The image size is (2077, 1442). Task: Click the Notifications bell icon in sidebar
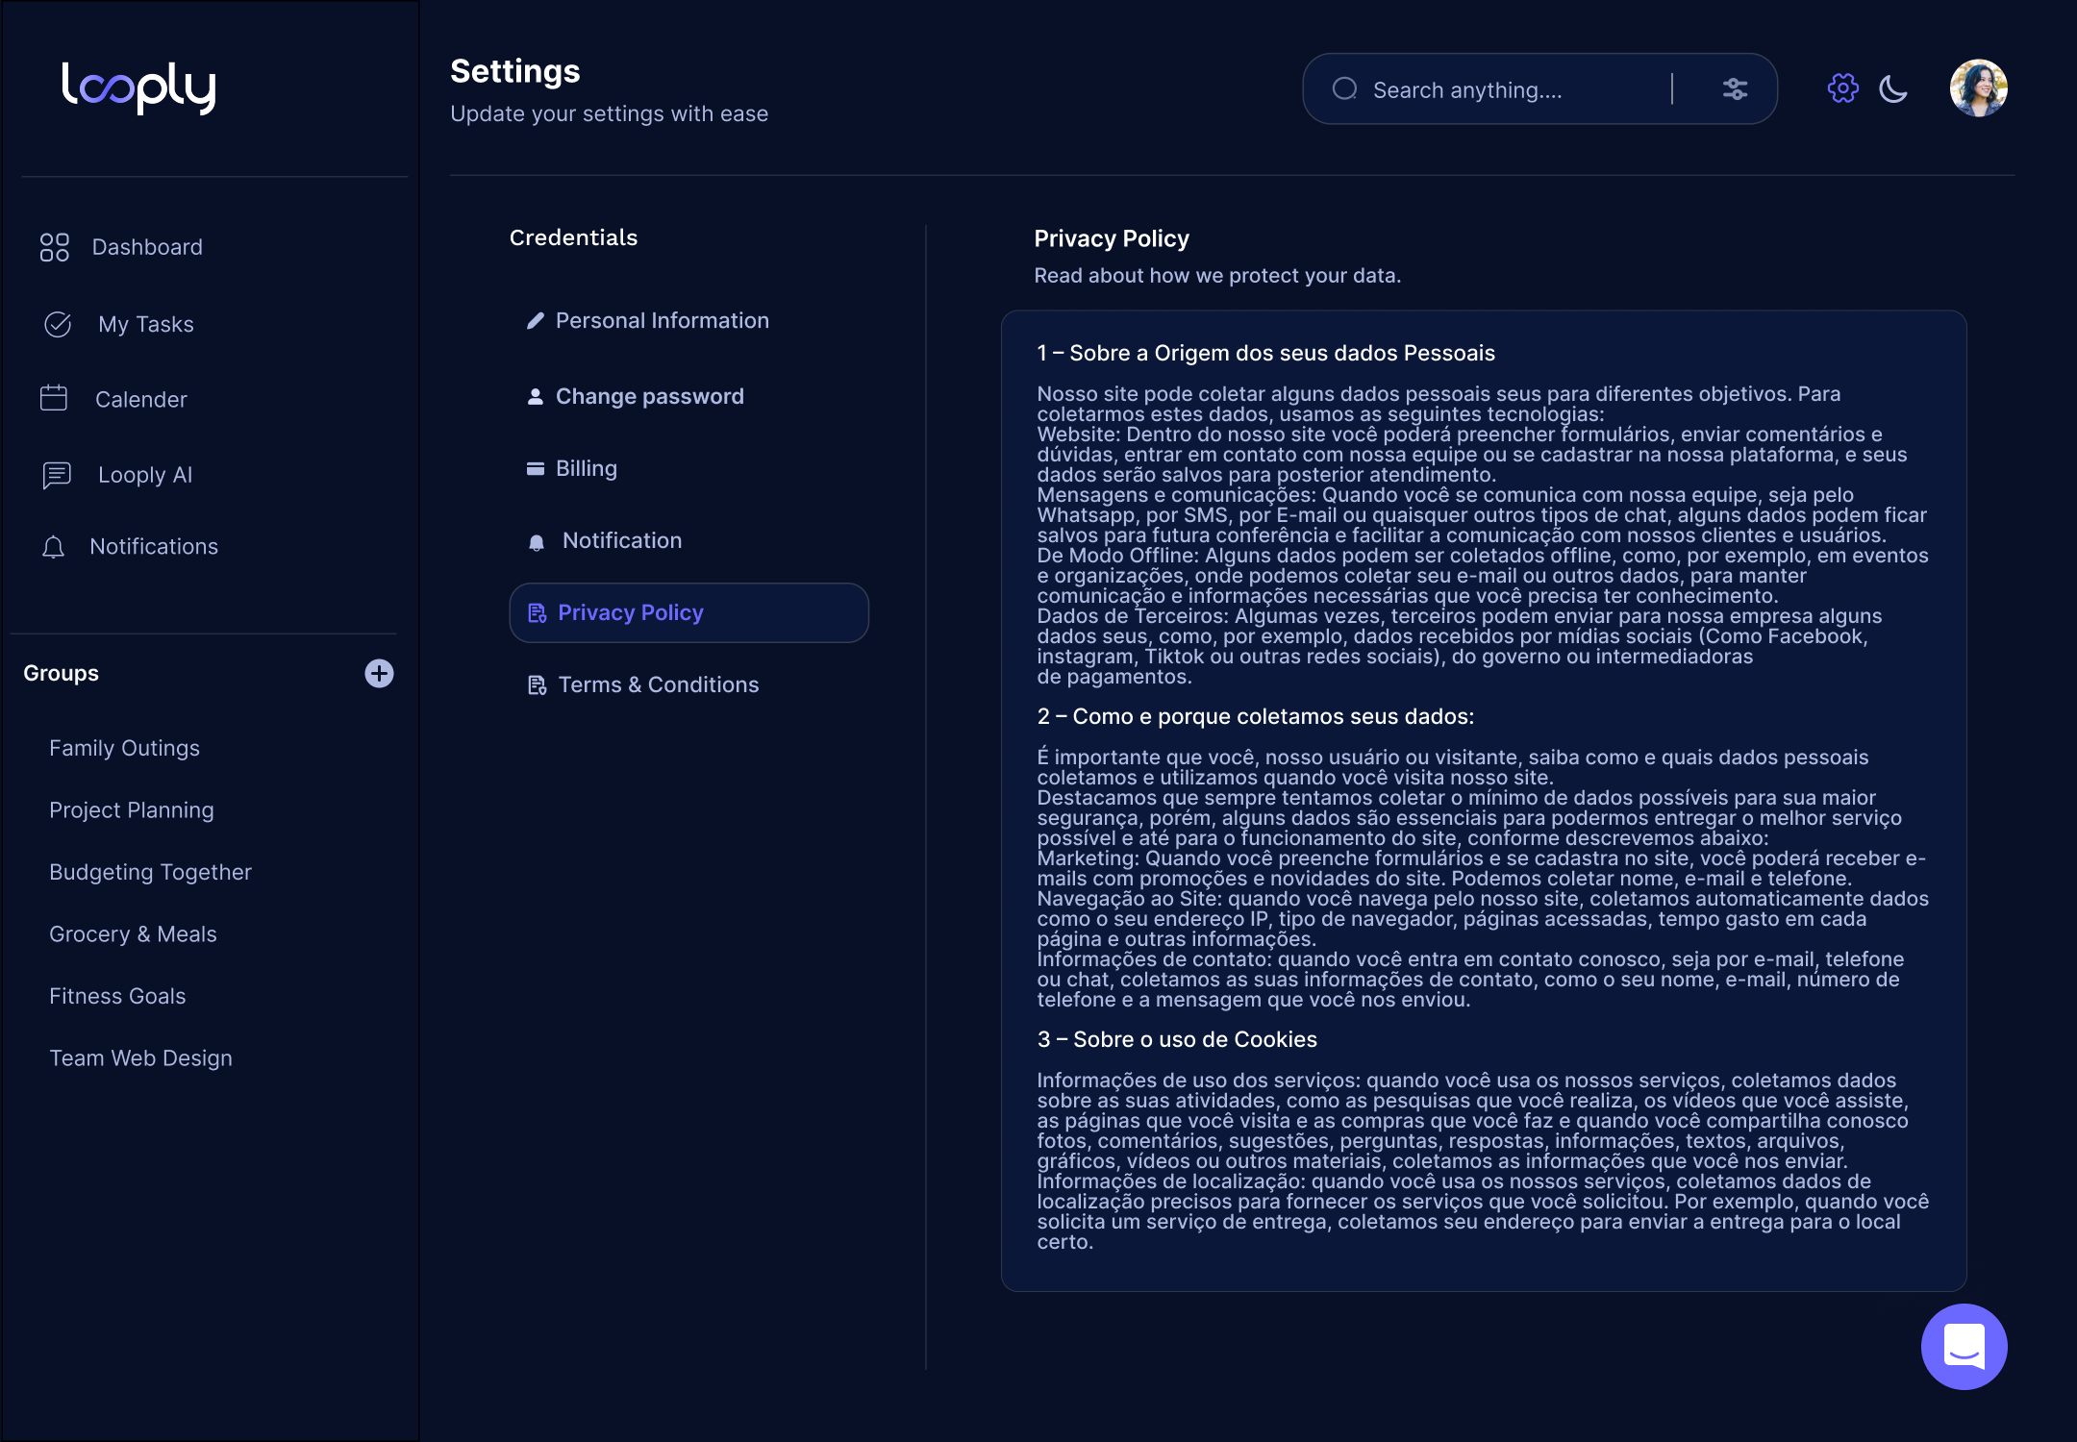(x=54, y=547)
